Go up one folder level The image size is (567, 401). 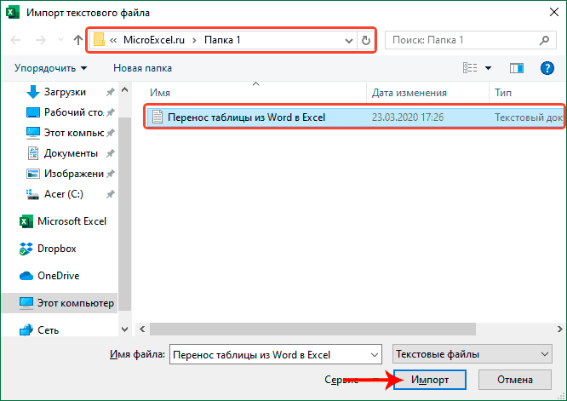tap(77, 40)
